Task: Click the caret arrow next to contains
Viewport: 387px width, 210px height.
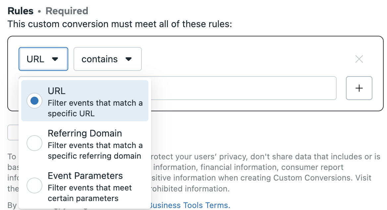Action: (129, 59)
